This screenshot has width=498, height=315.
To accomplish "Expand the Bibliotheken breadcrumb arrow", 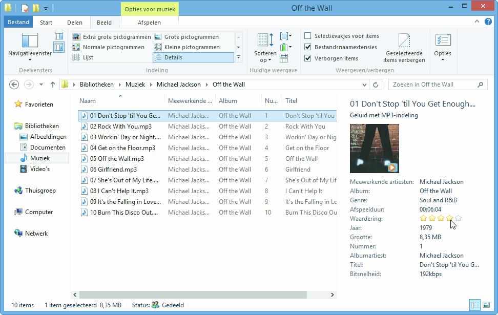I will (x=120, y=85).
